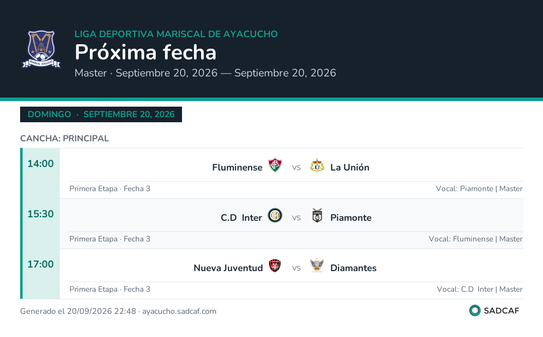Image resolution: width=543 pixels, height=337 pixels.
Task: Click the 15:30 time slot
Action: [x=41, y=214]
